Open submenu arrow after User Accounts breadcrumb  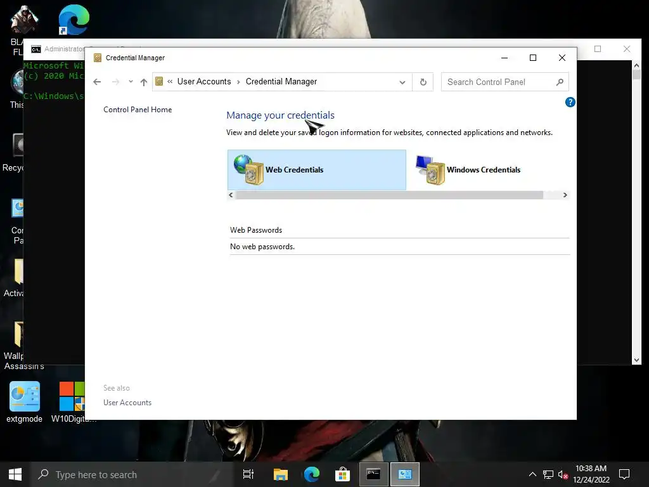238,82
